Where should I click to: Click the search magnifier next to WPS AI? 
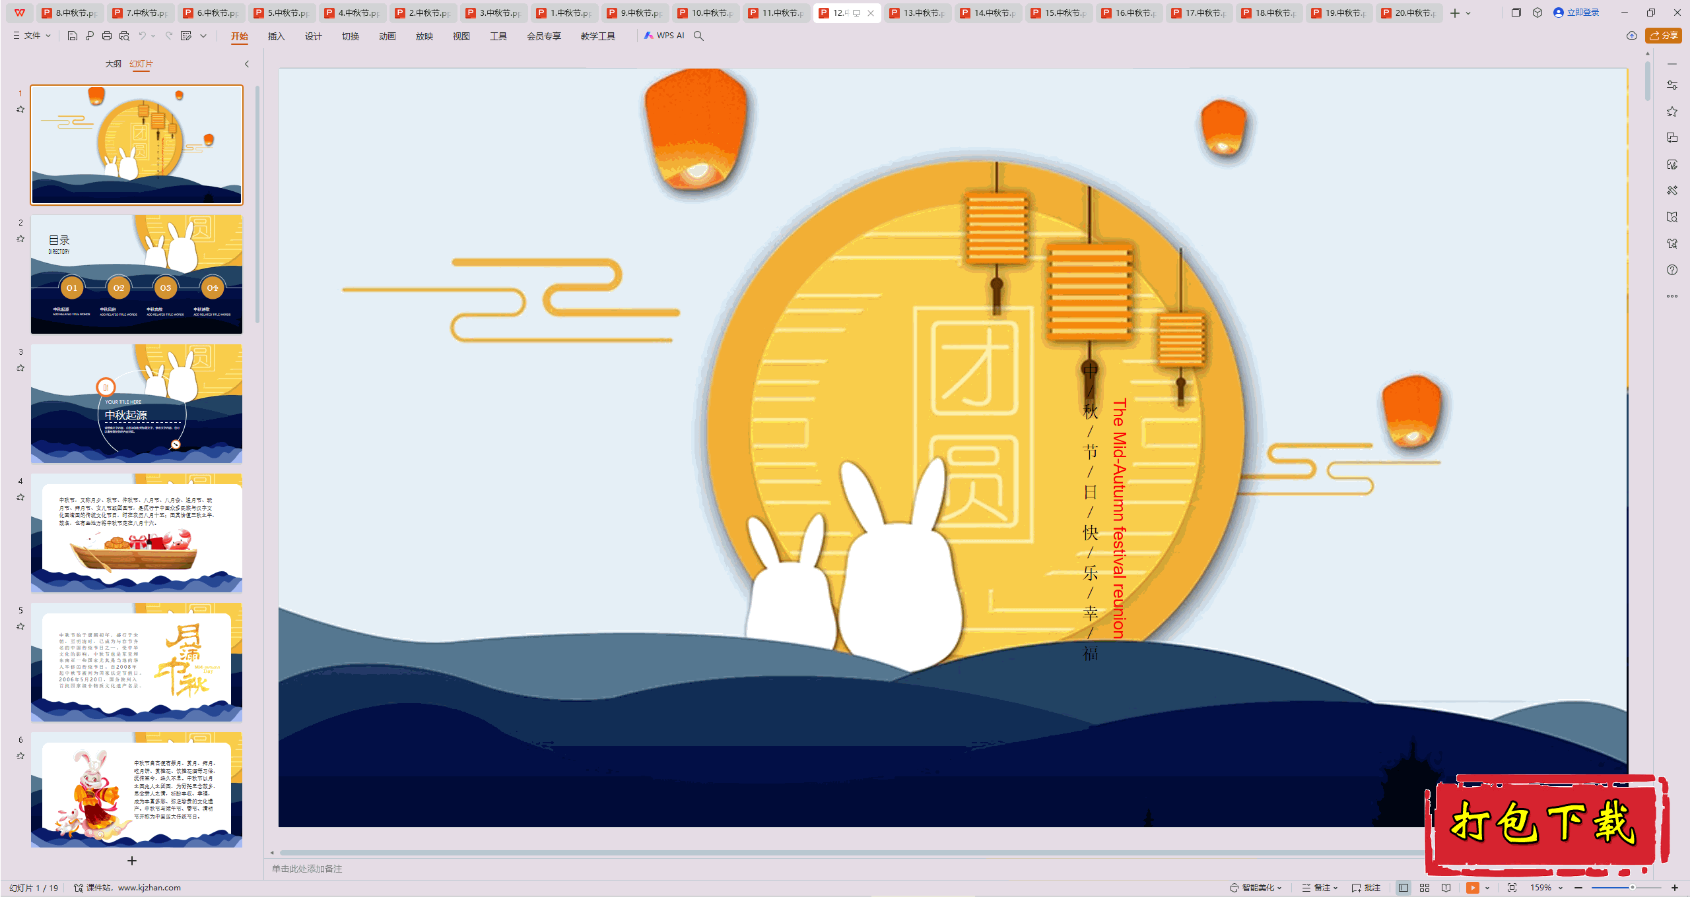[698, 36]
